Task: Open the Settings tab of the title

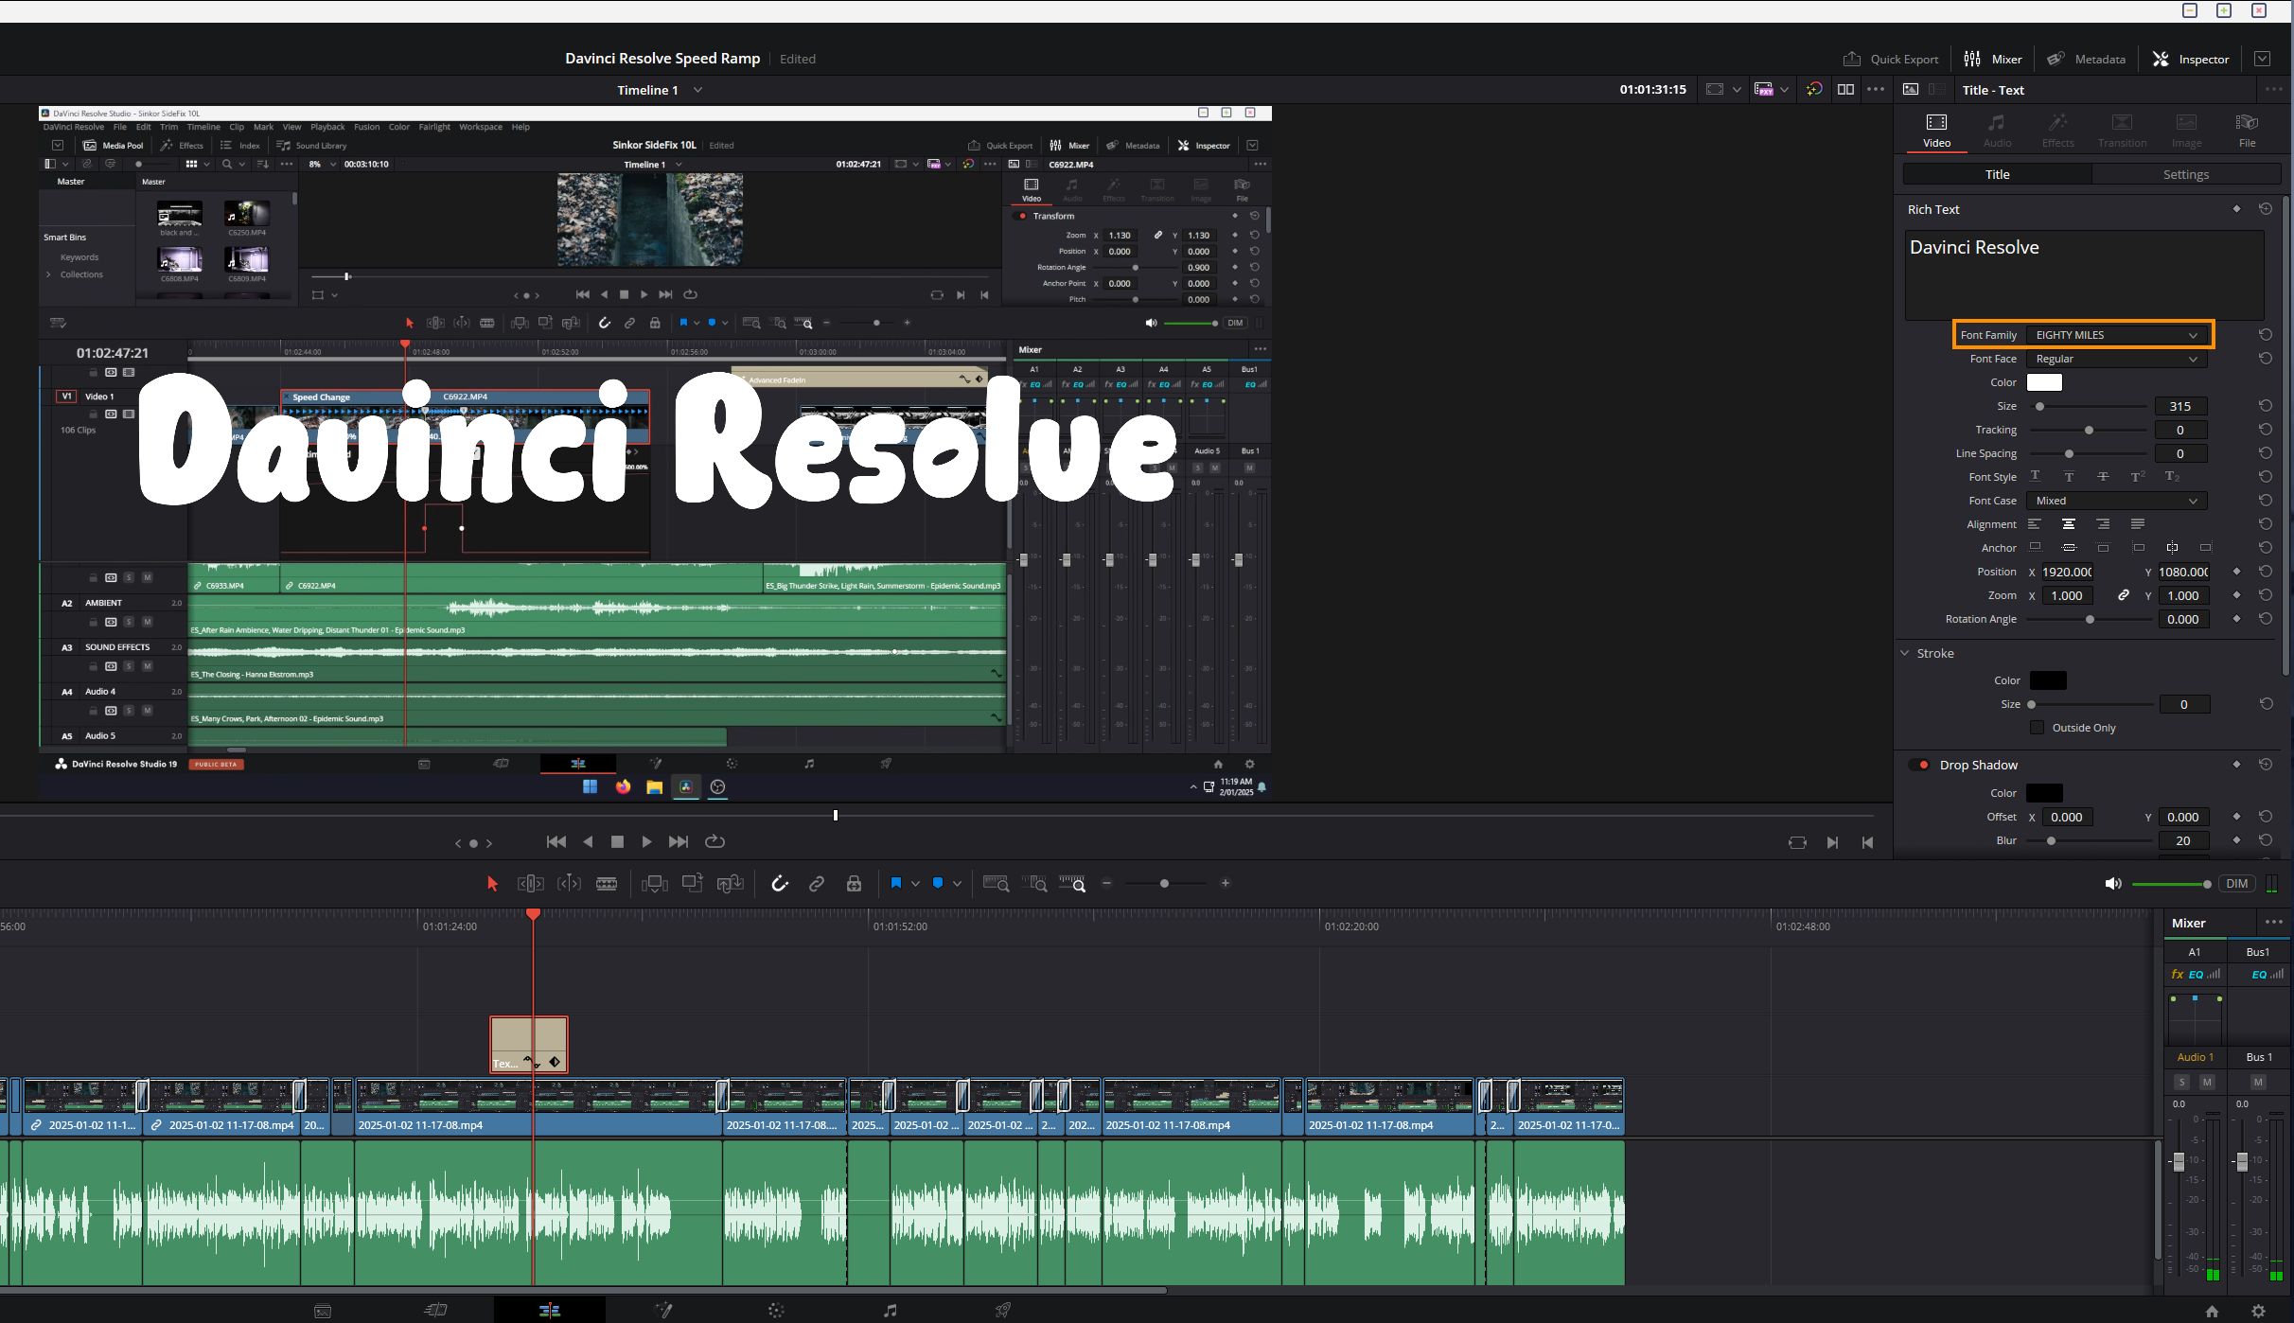Action: point(2185,174)
